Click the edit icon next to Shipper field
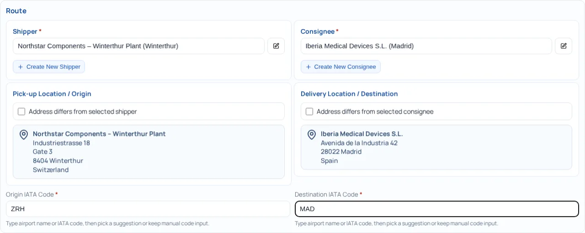The width and height of the screenshot is (585, 233). (x=276, y=46)
